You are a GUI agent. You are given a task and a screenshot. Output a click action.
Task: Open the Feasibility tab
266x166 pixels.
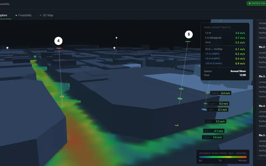pyautogui.click(x=23, y=15)
